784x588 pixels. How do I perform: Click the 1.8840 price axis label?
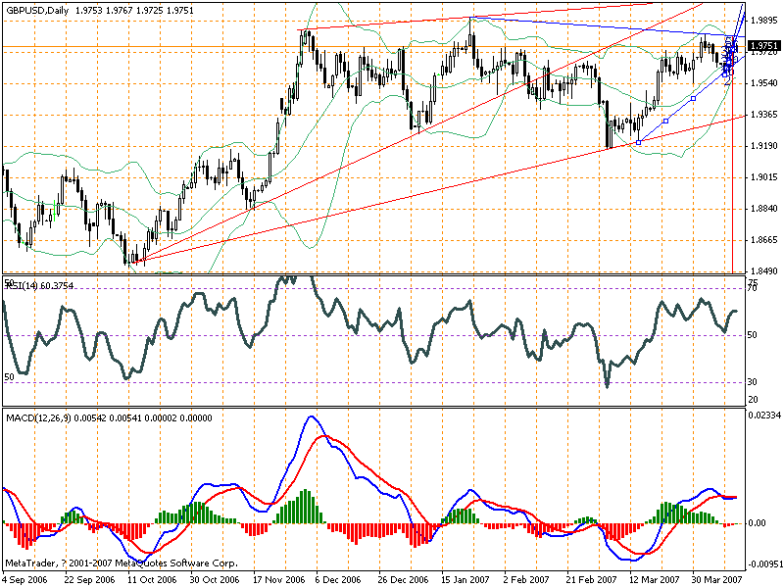point(764,209)
